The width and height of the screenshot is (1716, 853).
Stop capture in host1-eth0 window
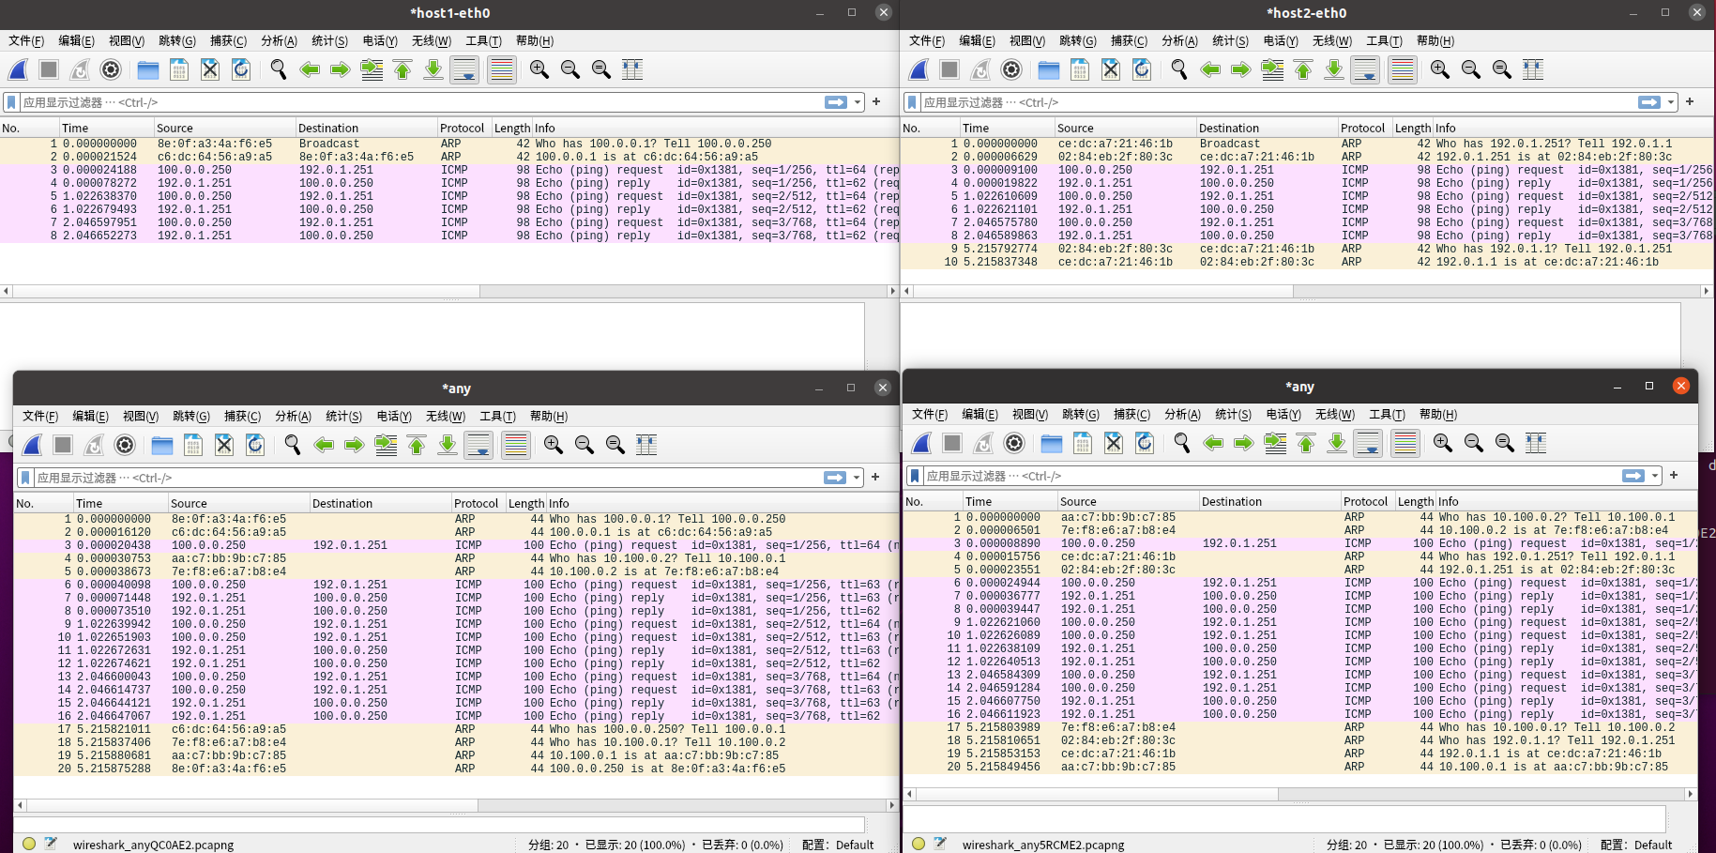tap(49, 69)
